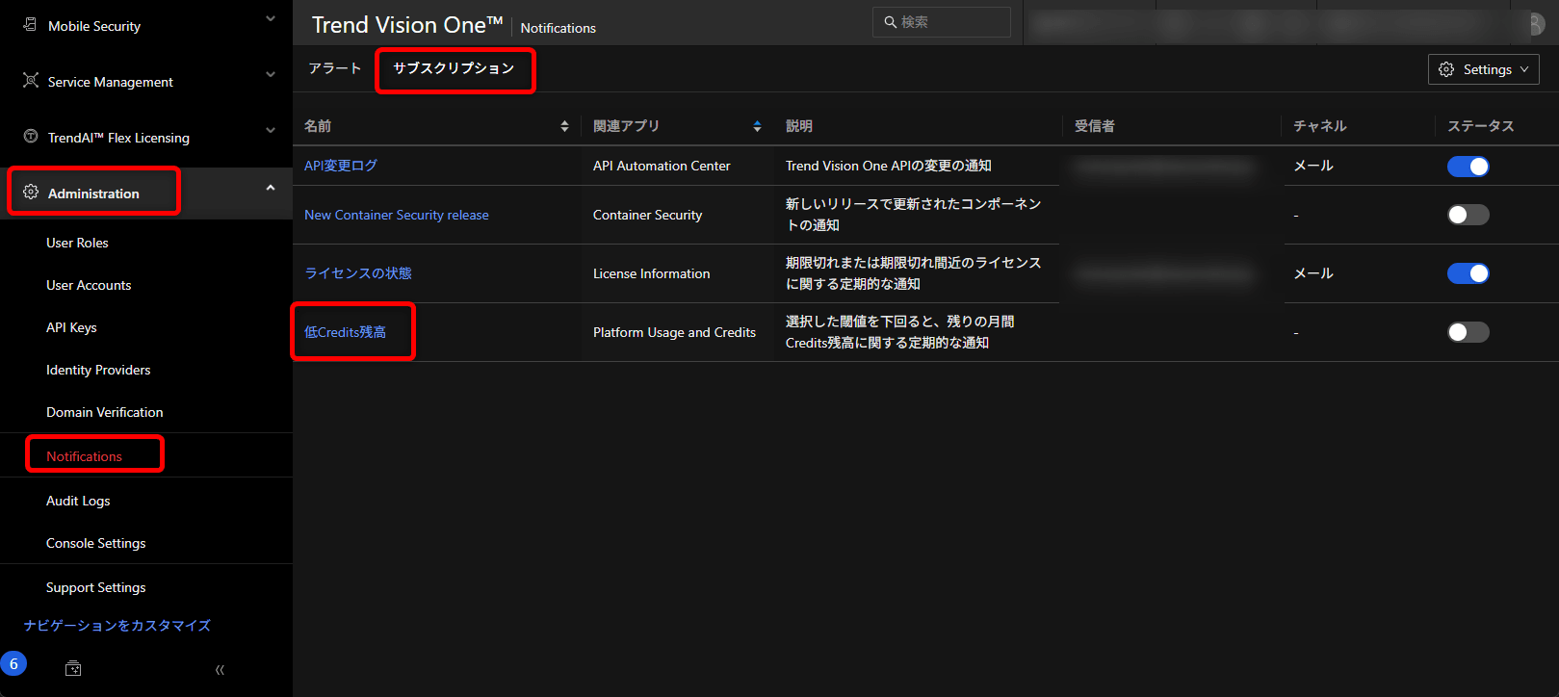Click the License Information cell
The image size is (1559, 697).
point(651,273)
